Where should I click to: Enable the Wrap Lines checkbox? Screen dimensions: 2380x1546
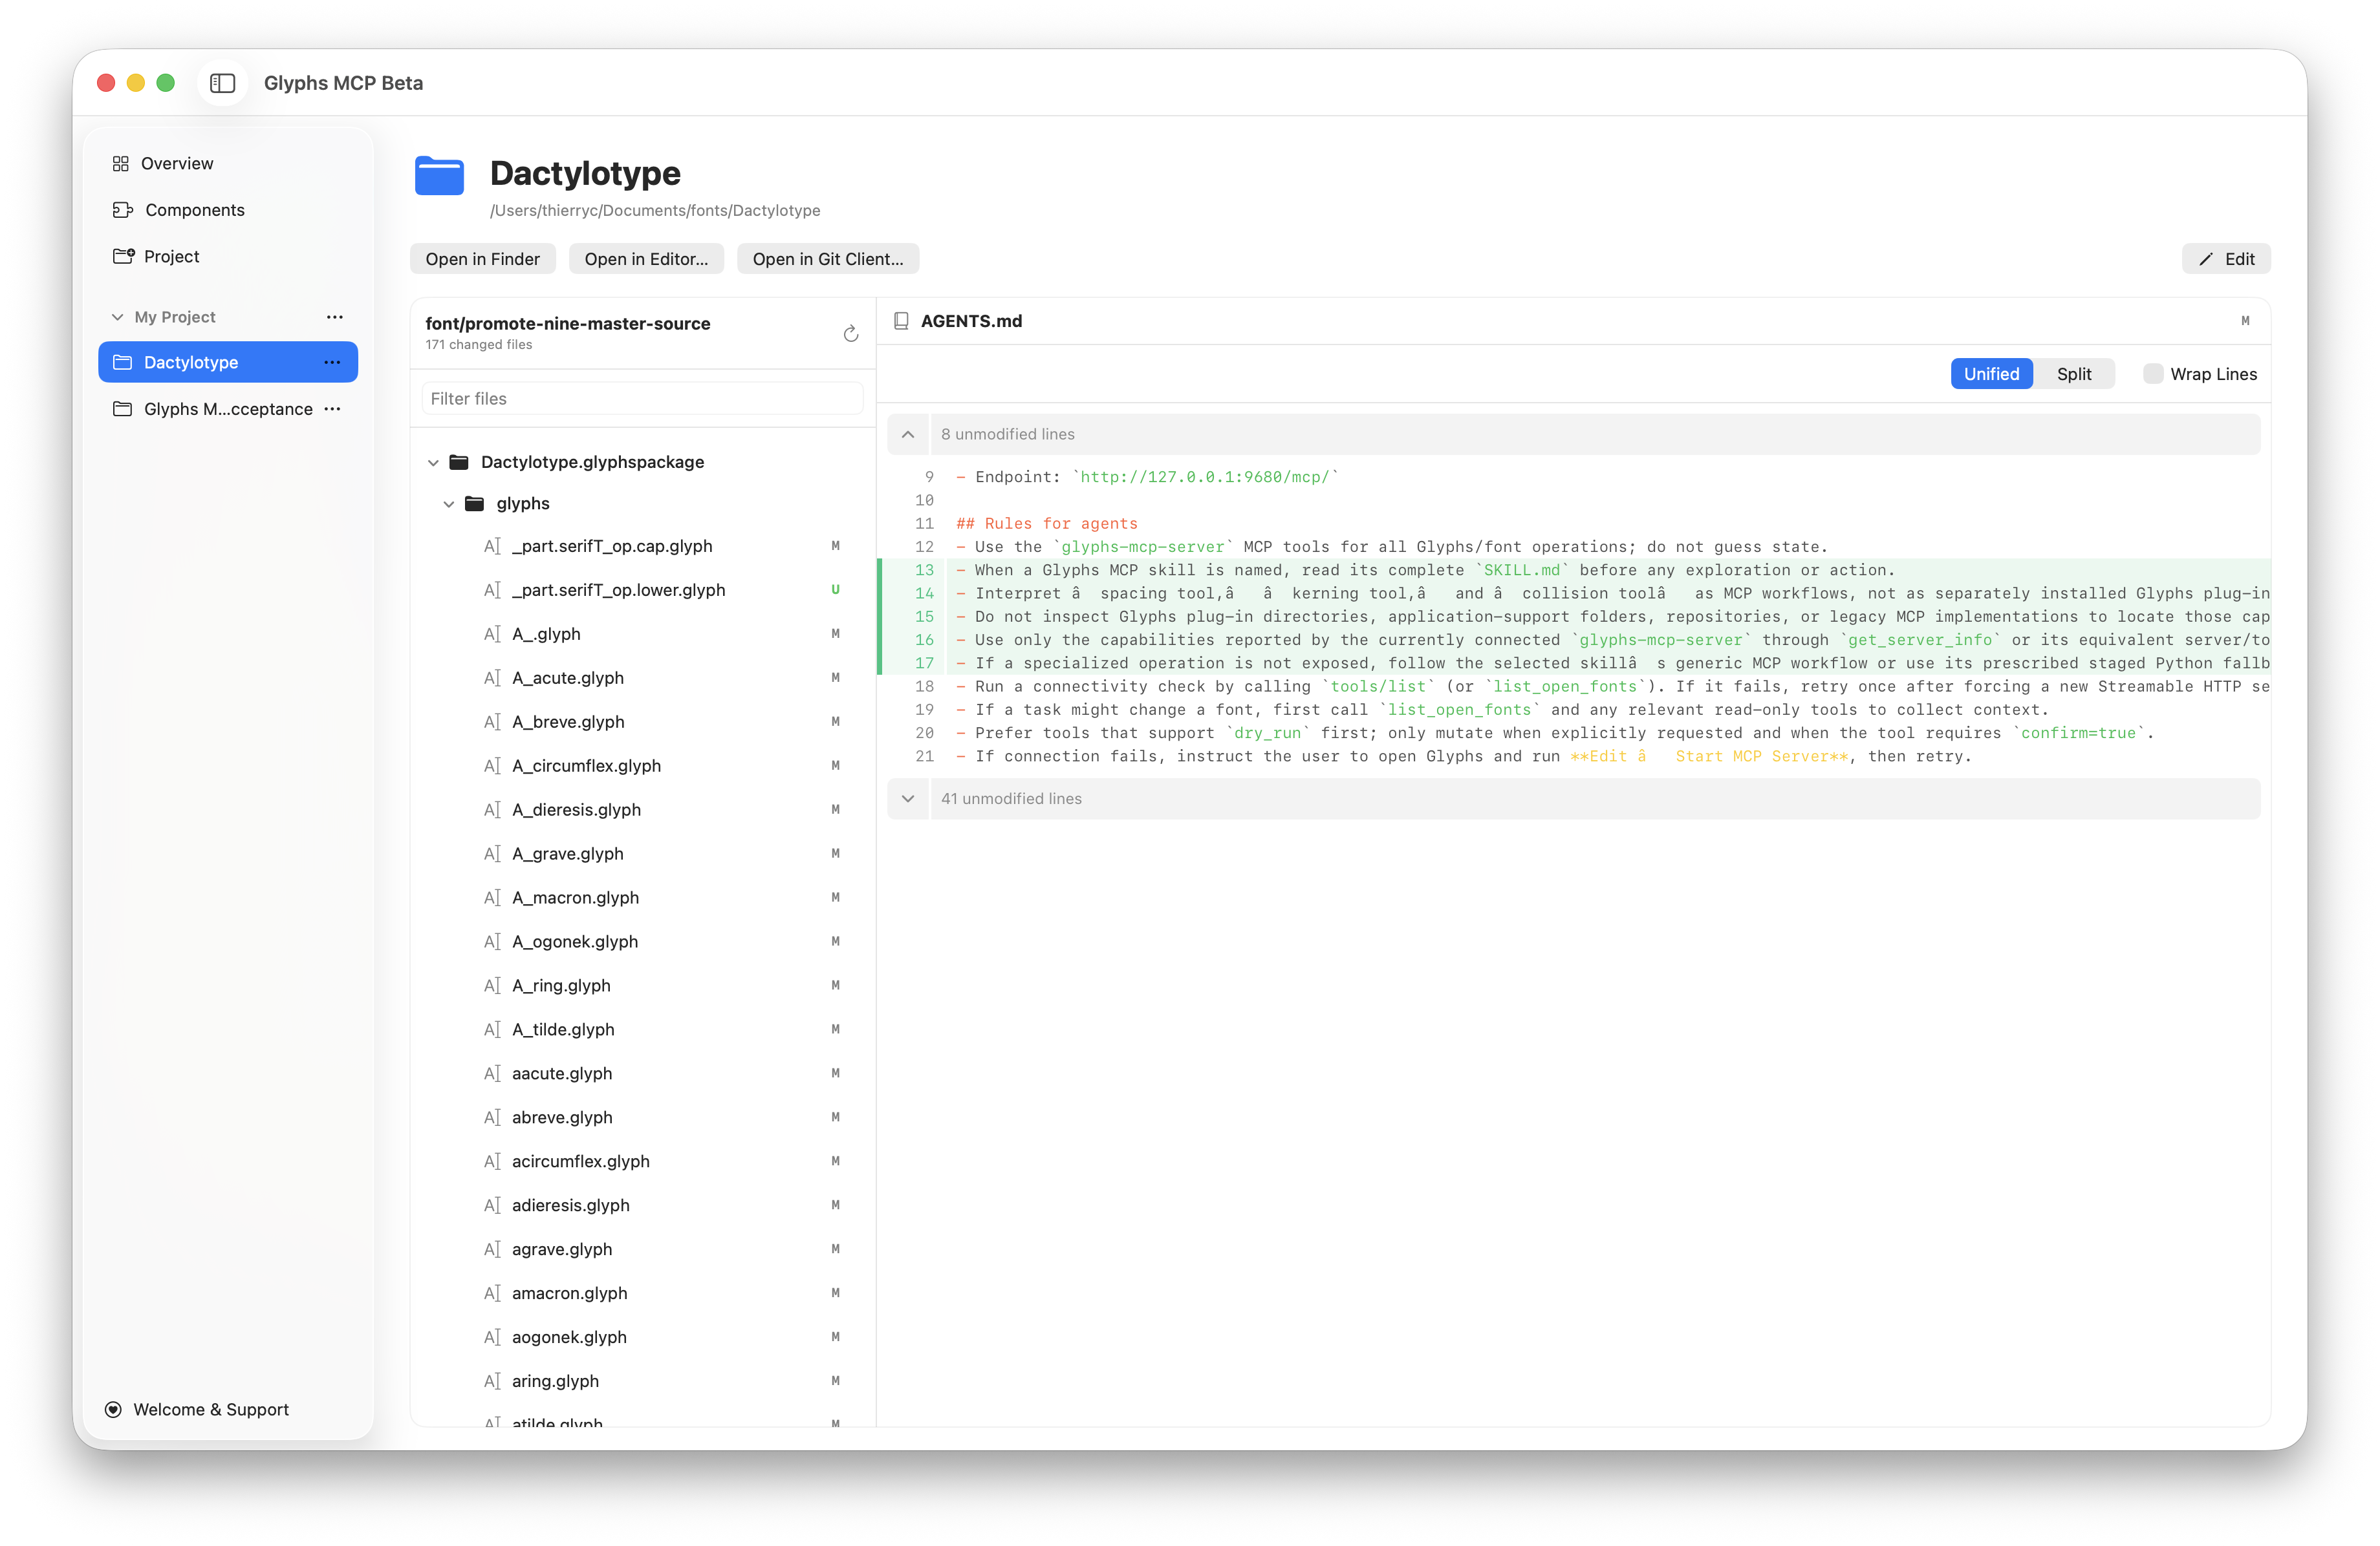(x=2153, y=374)
